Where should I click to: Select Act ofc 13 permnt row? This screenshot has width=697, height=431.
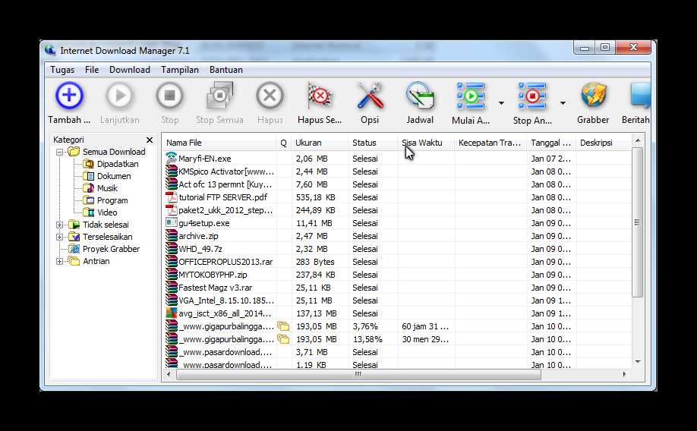[x=397, y=184]
